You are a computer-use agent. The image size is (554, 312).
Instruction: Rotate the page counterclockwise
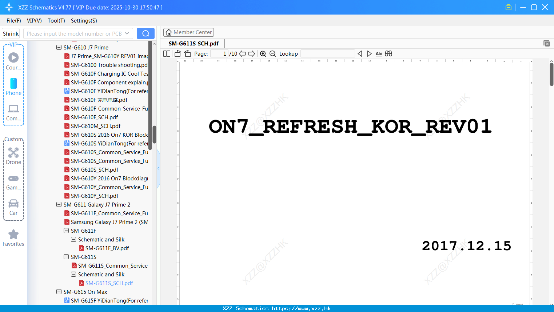coord(178,54)
